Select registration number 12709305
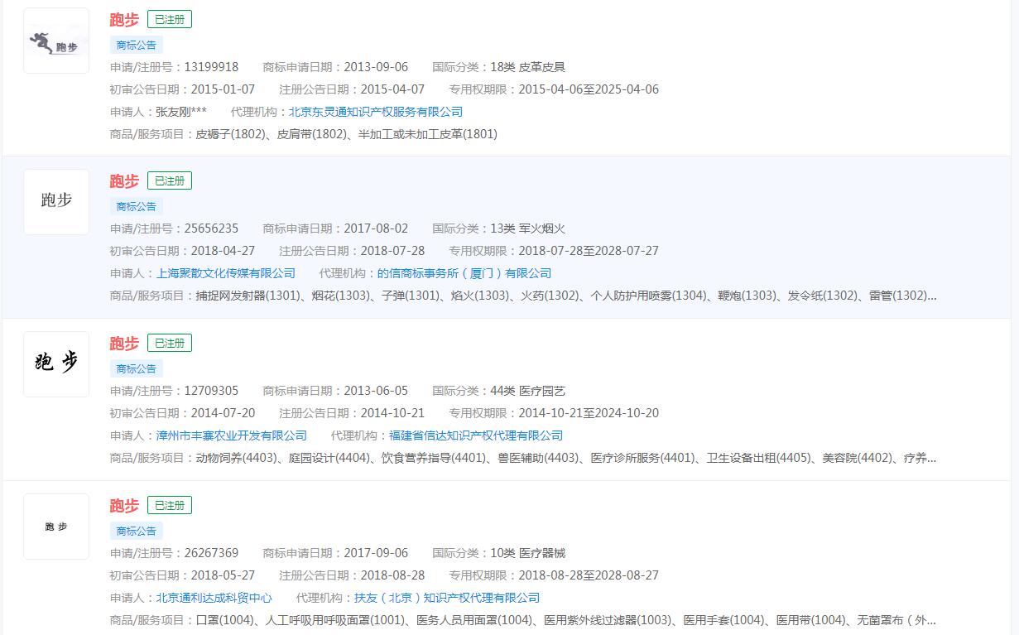The width and height of the screenshot is (1019, 635). (x=211, y=391)
